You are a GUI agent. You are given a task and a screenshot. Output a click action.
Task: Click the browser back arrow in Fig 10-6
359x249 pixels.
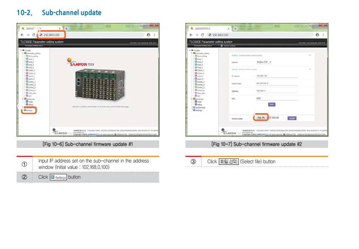point(22,35)
